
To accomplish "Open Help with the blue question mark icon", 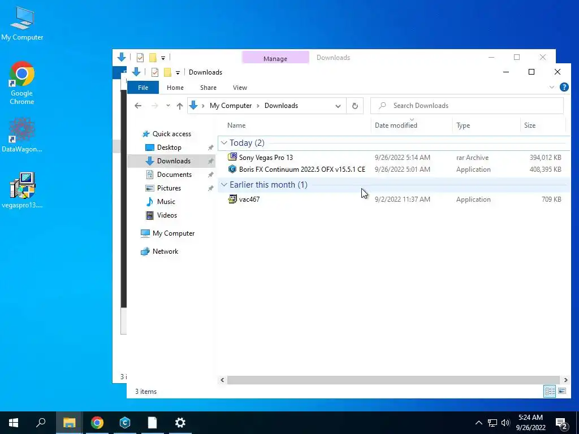I will pyautogui.click(x=564, y=87).
